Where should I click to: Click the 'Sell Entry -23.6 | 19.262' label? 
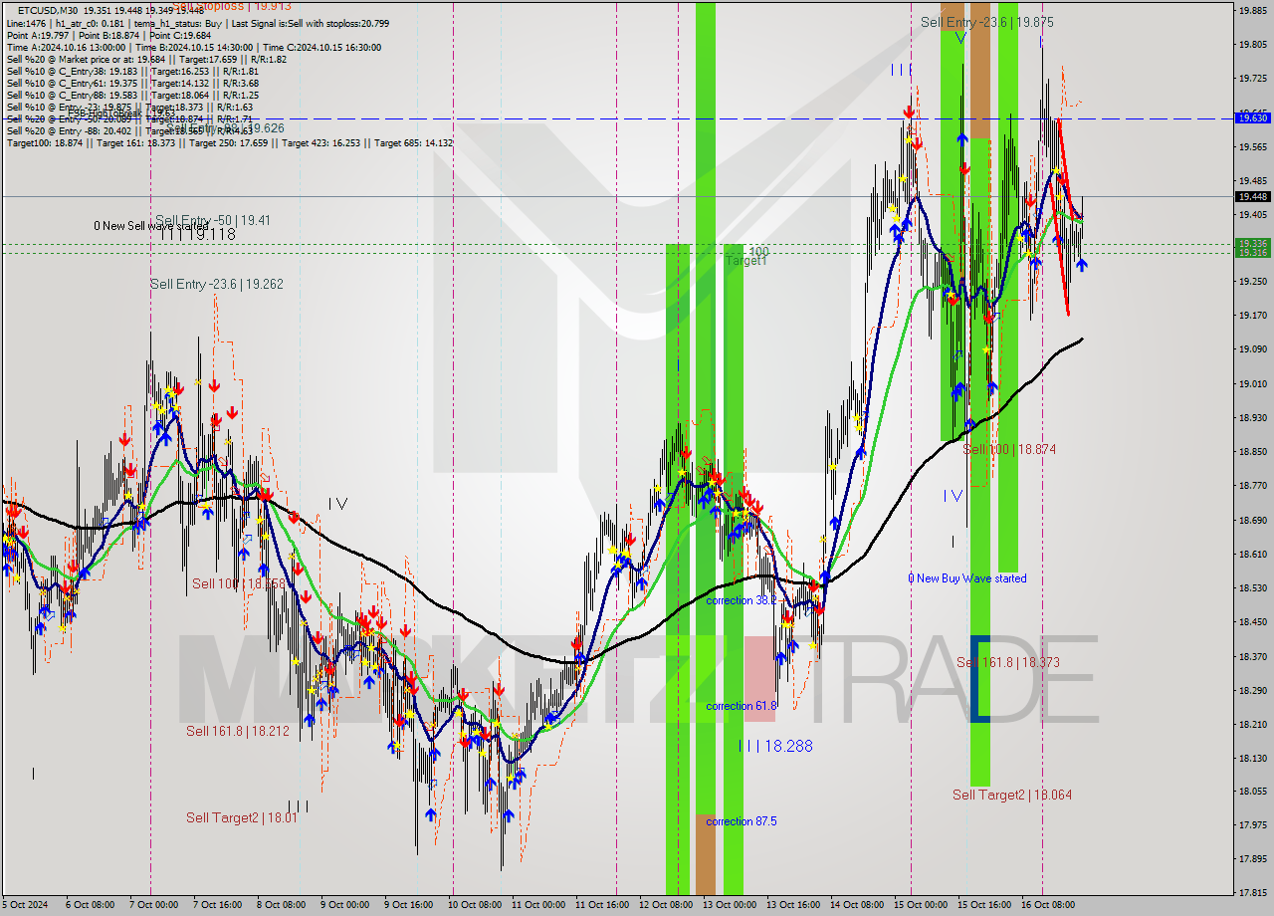coord(217,284)
